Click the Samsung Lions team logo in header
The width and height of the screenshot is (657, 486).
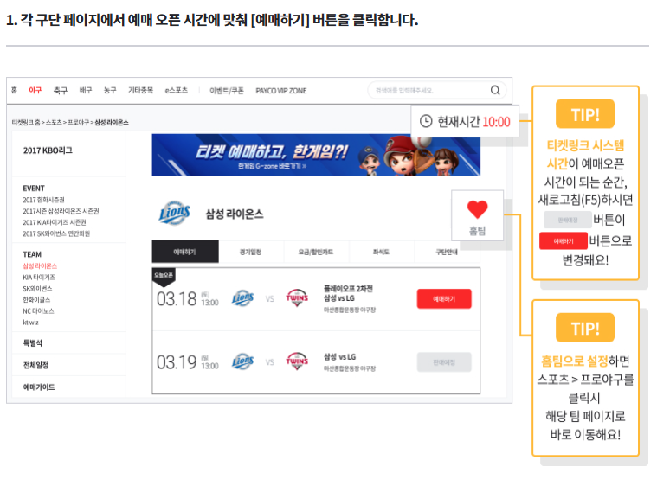[x=174, y=213]
